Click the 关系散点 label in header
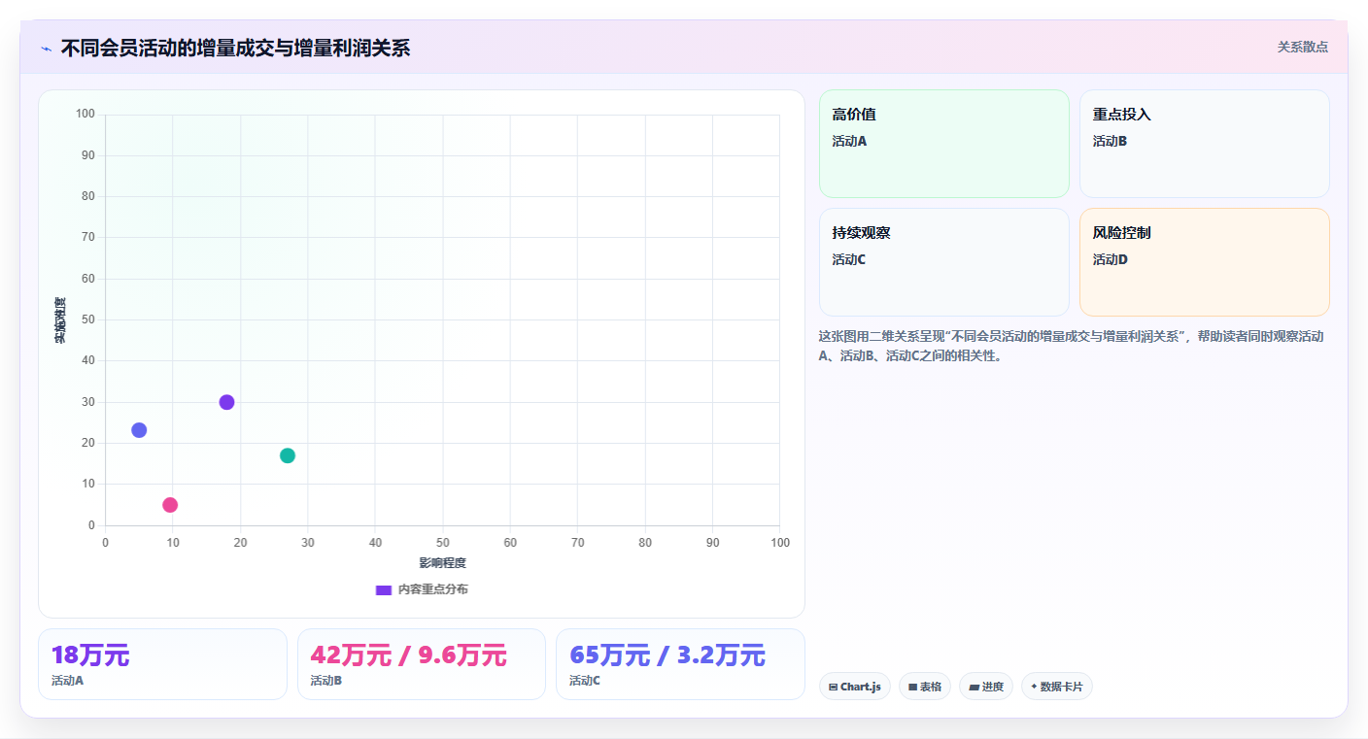1368x739 pixels. pos(1302,47)
